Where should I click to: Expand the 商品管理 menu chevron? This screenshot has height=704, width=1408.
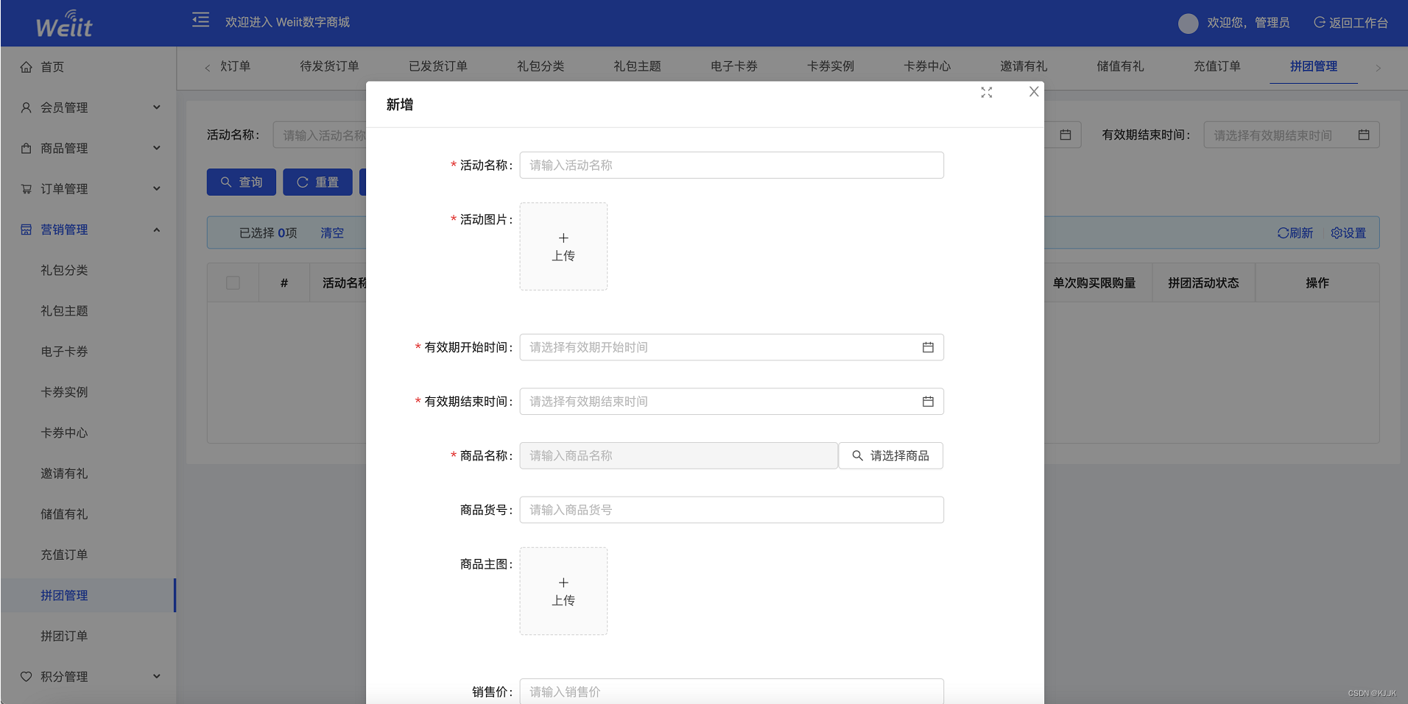pyautogui.click(x=157, y=148)
